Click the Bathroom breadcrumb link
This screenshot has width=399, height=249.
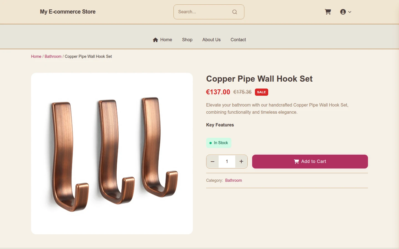(x=53, y=56)
